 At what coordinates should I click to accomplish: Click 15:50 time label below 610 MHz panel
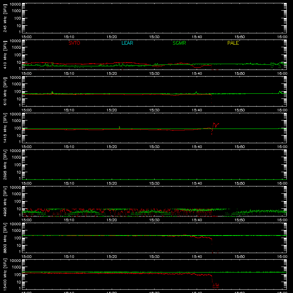(x=240, y=110)
